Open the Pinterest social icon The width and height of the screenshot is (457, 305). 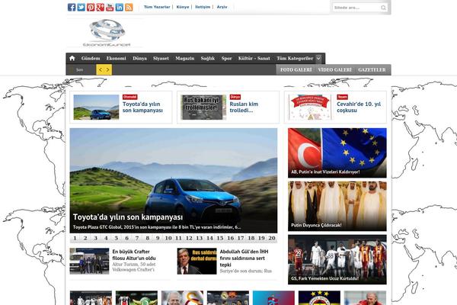click(91, 8)
